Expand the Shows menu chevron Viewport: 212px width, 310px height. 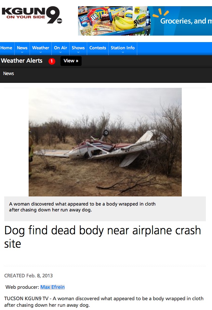coord(78,53)
